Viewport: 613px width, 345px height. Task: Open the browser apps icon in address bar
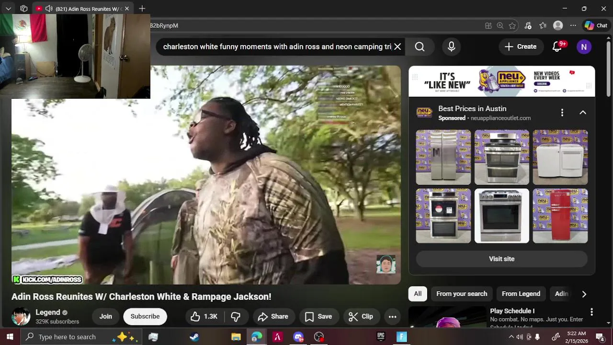(x=488, y=25)
